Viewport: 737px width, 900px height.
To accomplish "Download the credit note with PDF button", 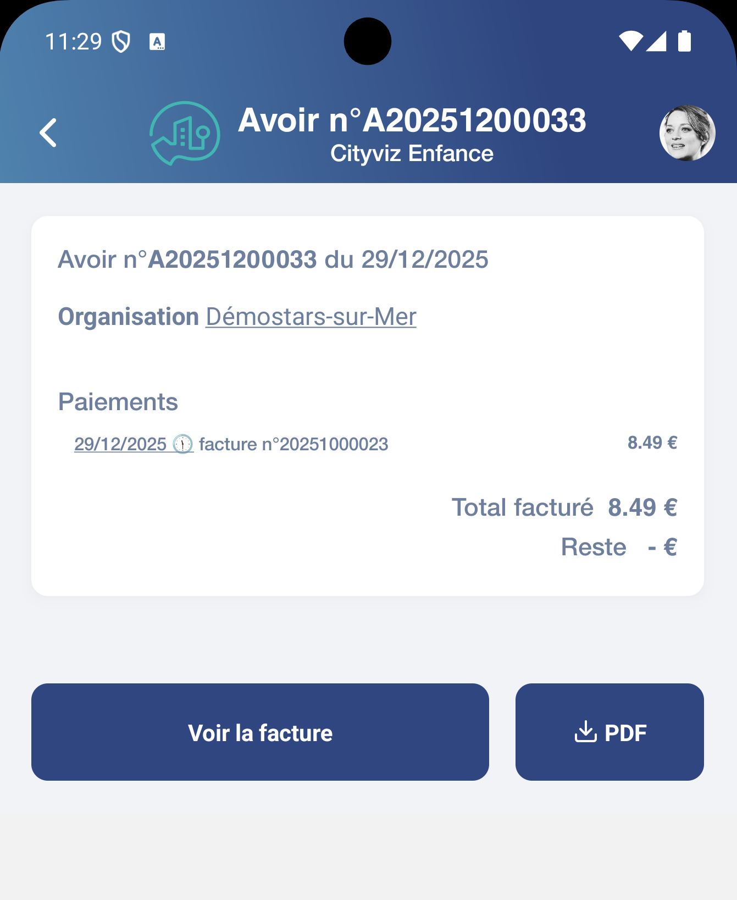I will [609, 732].
